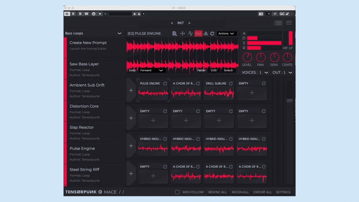Click the new document prompt icon

tap(175, 33)
